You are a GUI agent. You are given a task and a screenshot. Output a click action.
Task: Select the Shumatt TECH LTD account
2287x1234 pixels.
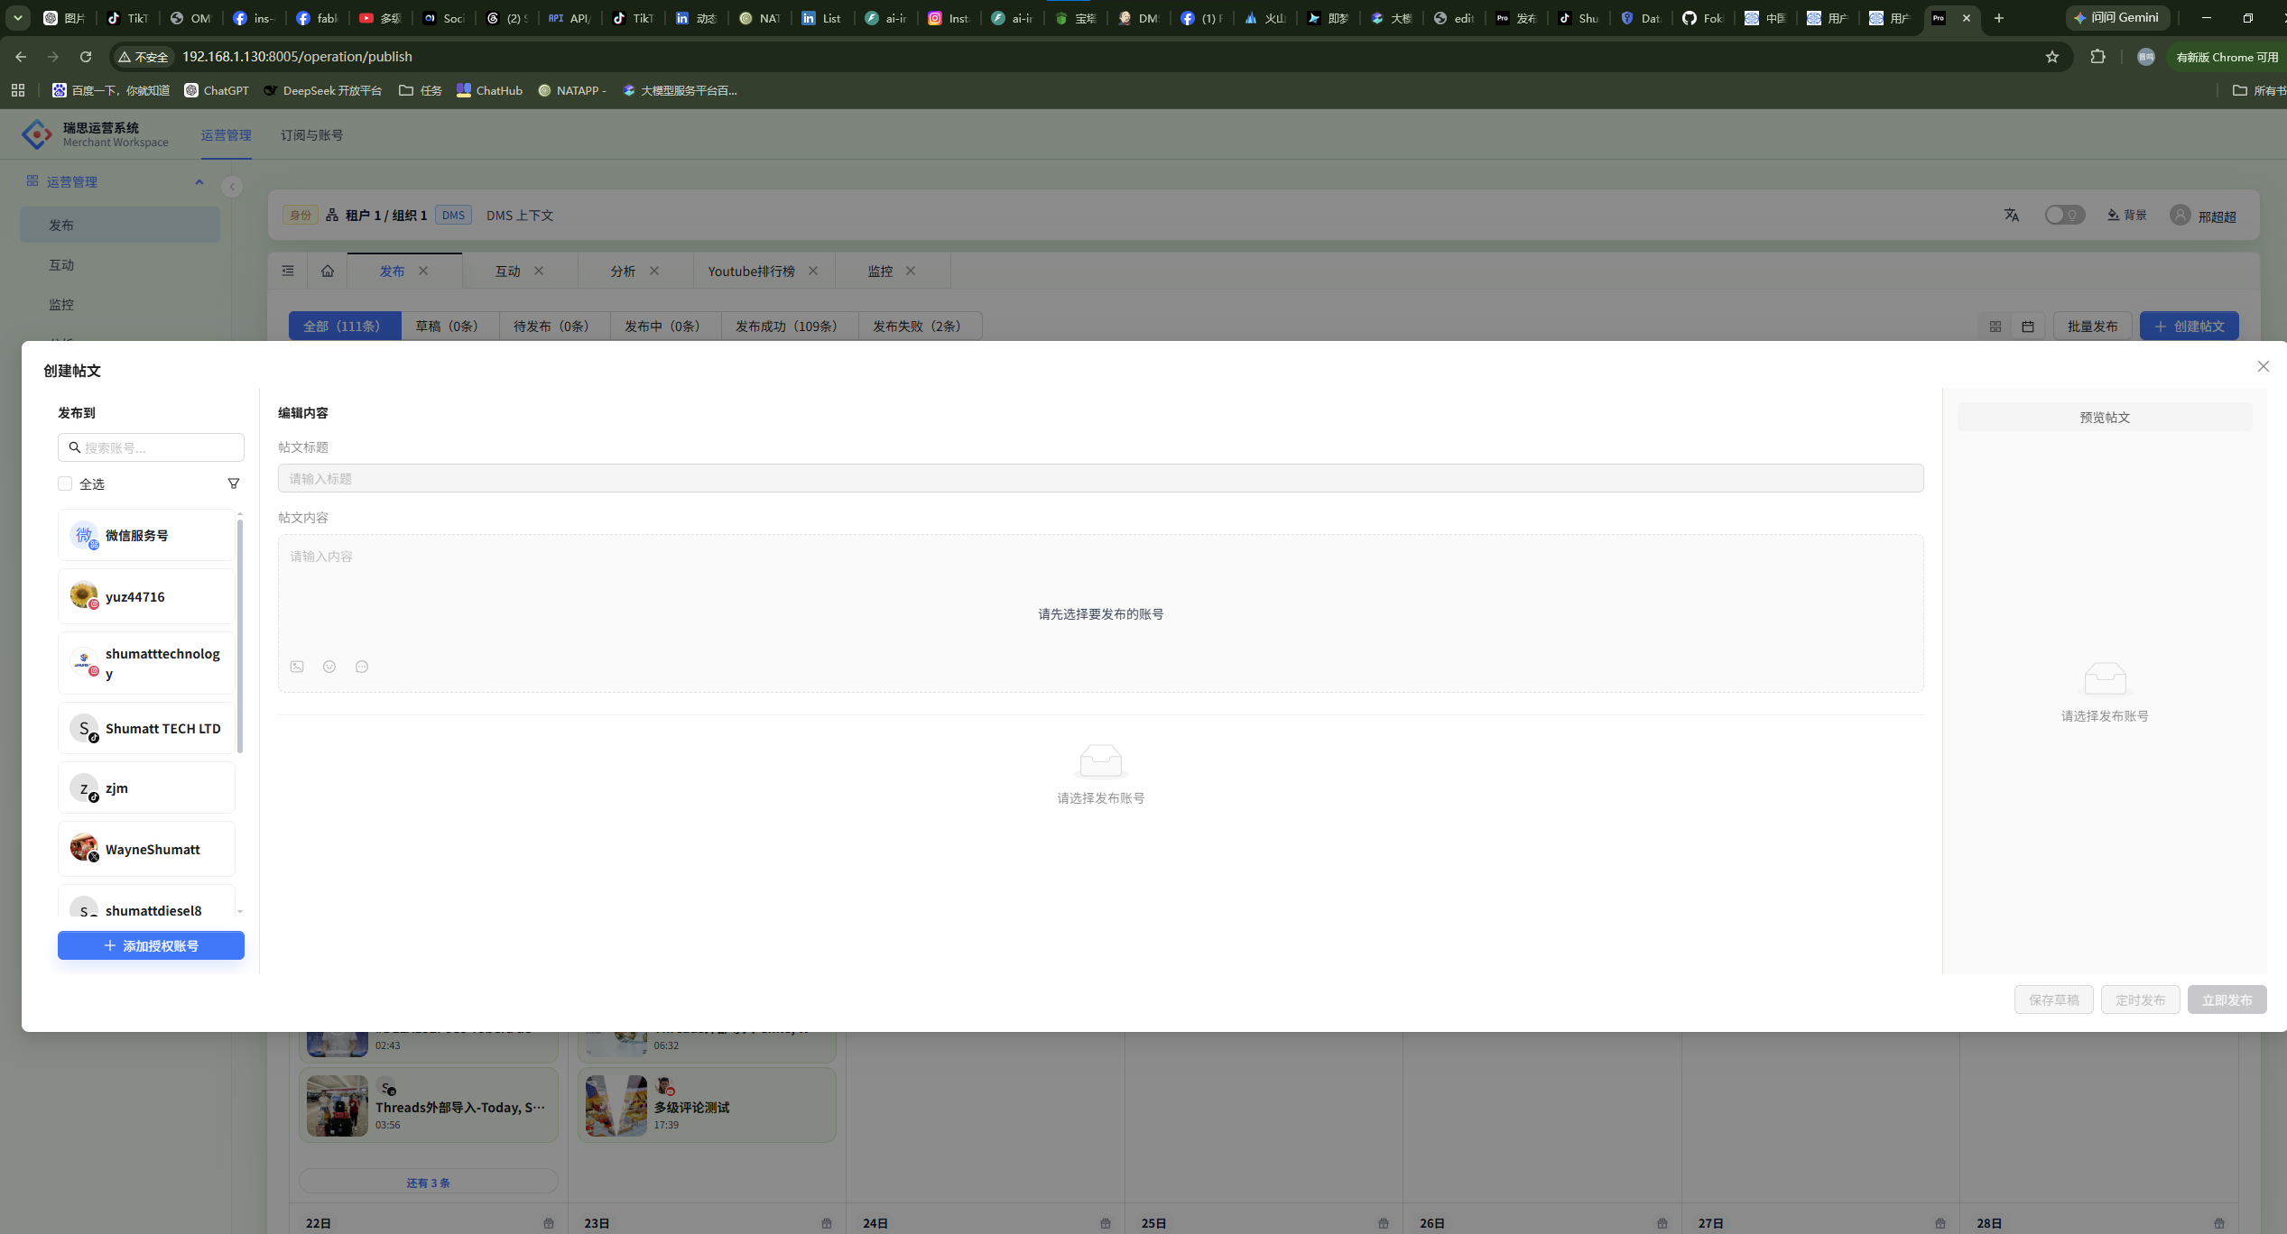tap(146, 729)
